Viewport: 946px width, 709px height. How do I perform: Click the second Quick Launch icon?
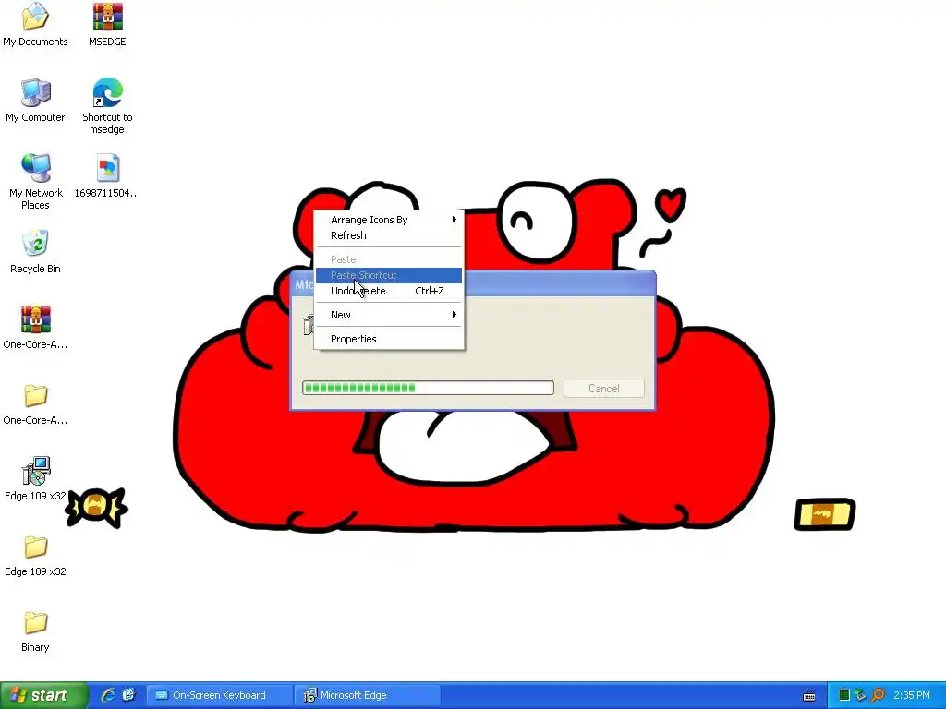[x=129, y=695]
